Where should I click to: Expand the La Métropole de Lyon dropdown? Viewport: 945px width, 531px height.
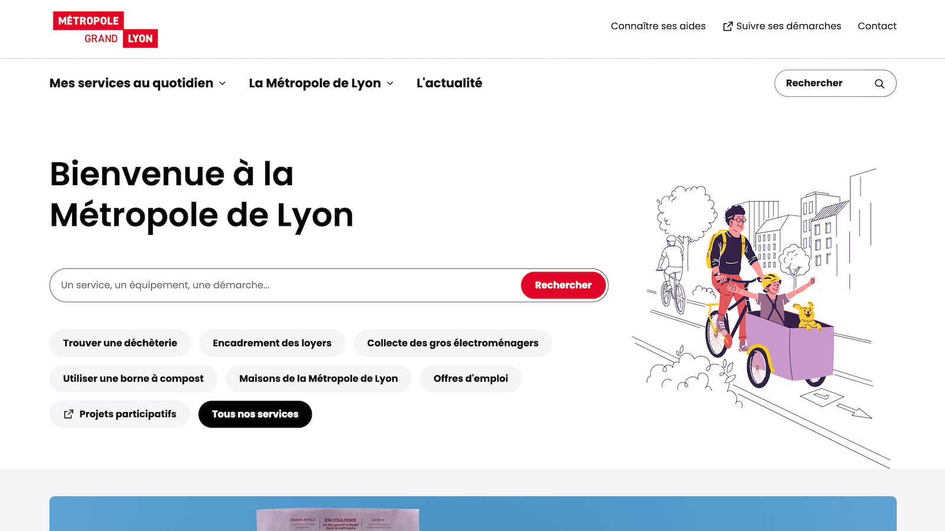(315, 83)
